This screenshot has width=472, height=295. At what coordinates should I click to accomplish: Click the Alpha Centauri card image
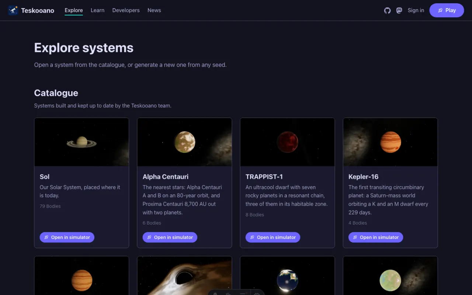[184, 142]
